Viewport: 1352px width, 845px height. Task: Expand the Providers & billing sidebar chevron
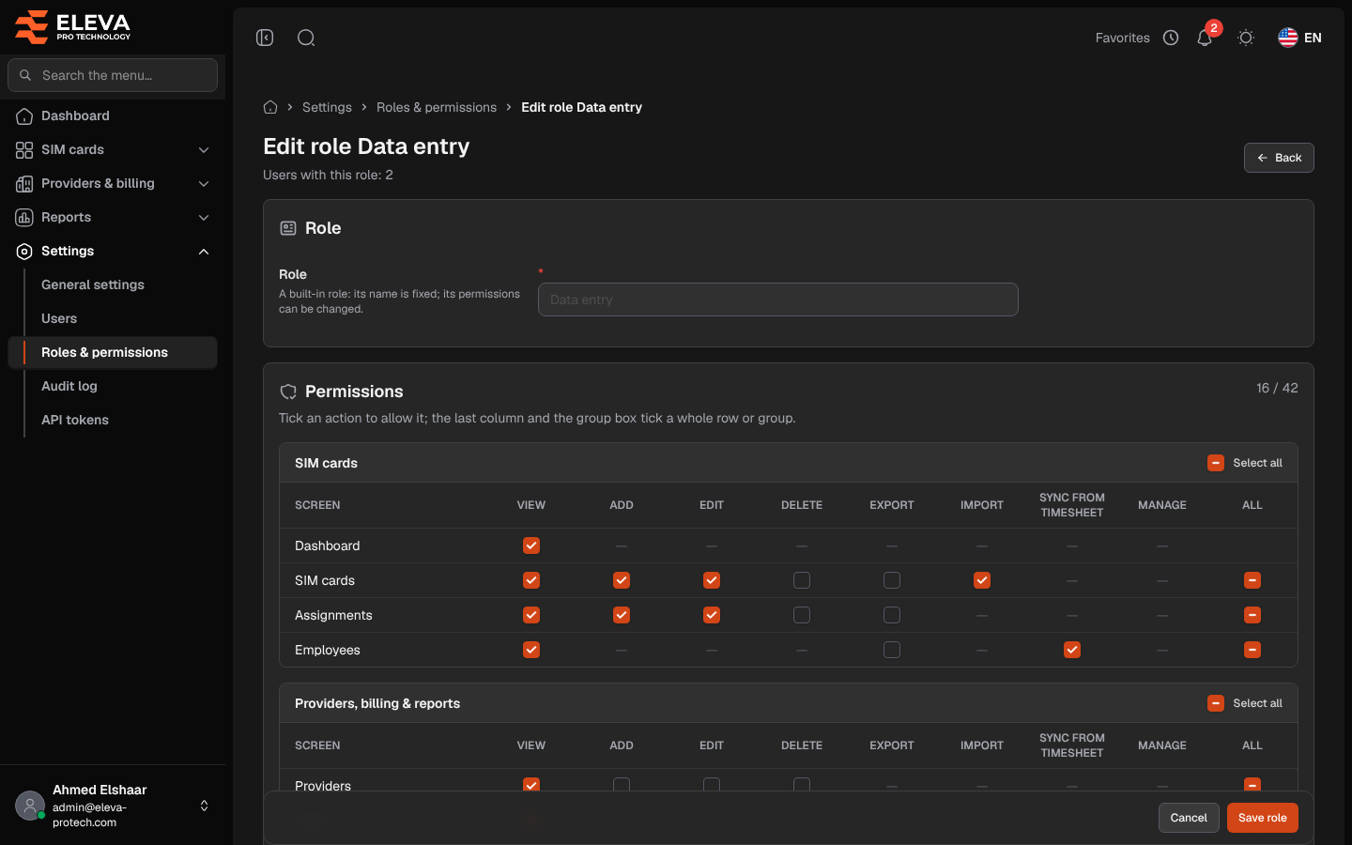point(204,183)
